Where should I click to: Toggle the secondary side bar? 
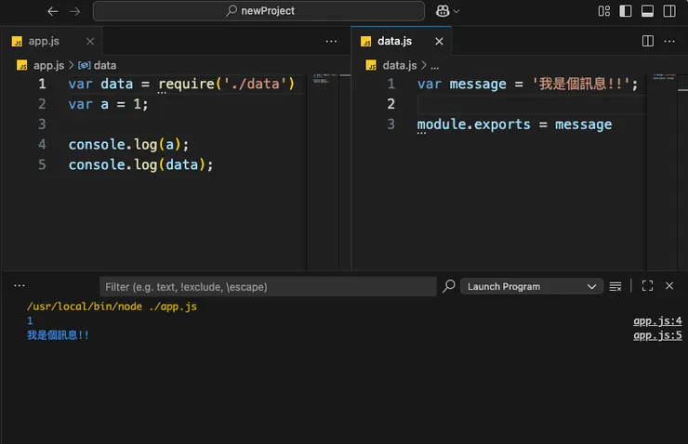(x=669, y=11)
